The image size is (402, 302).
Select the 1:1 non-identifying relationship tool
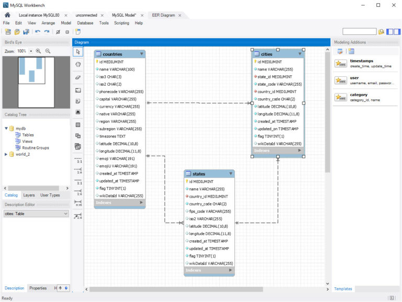click(78, 160)
